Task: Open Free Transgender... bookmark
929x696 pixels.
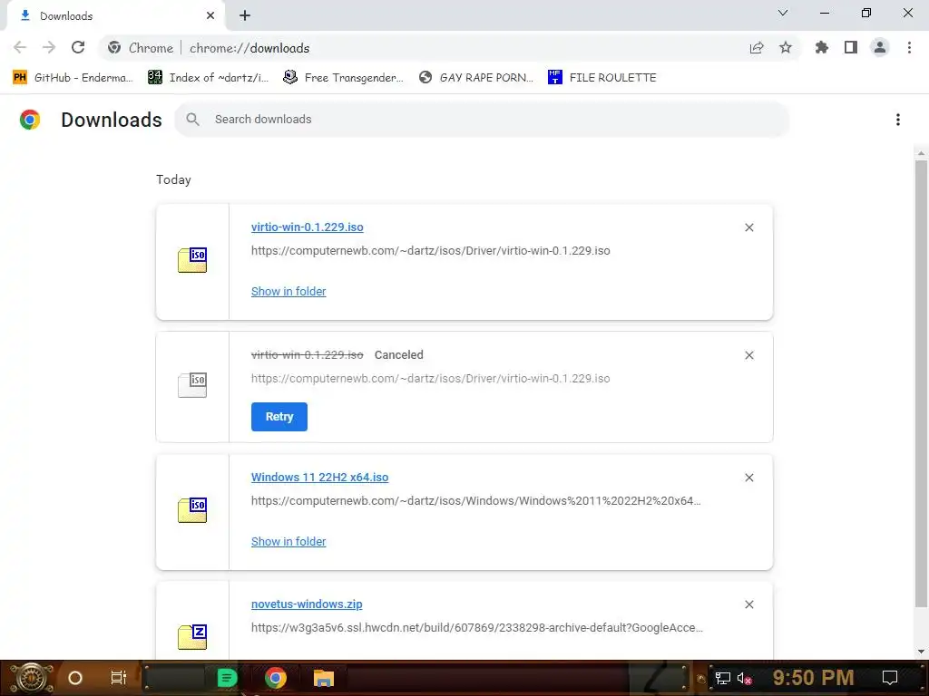Action: click(x=343, y=78)
